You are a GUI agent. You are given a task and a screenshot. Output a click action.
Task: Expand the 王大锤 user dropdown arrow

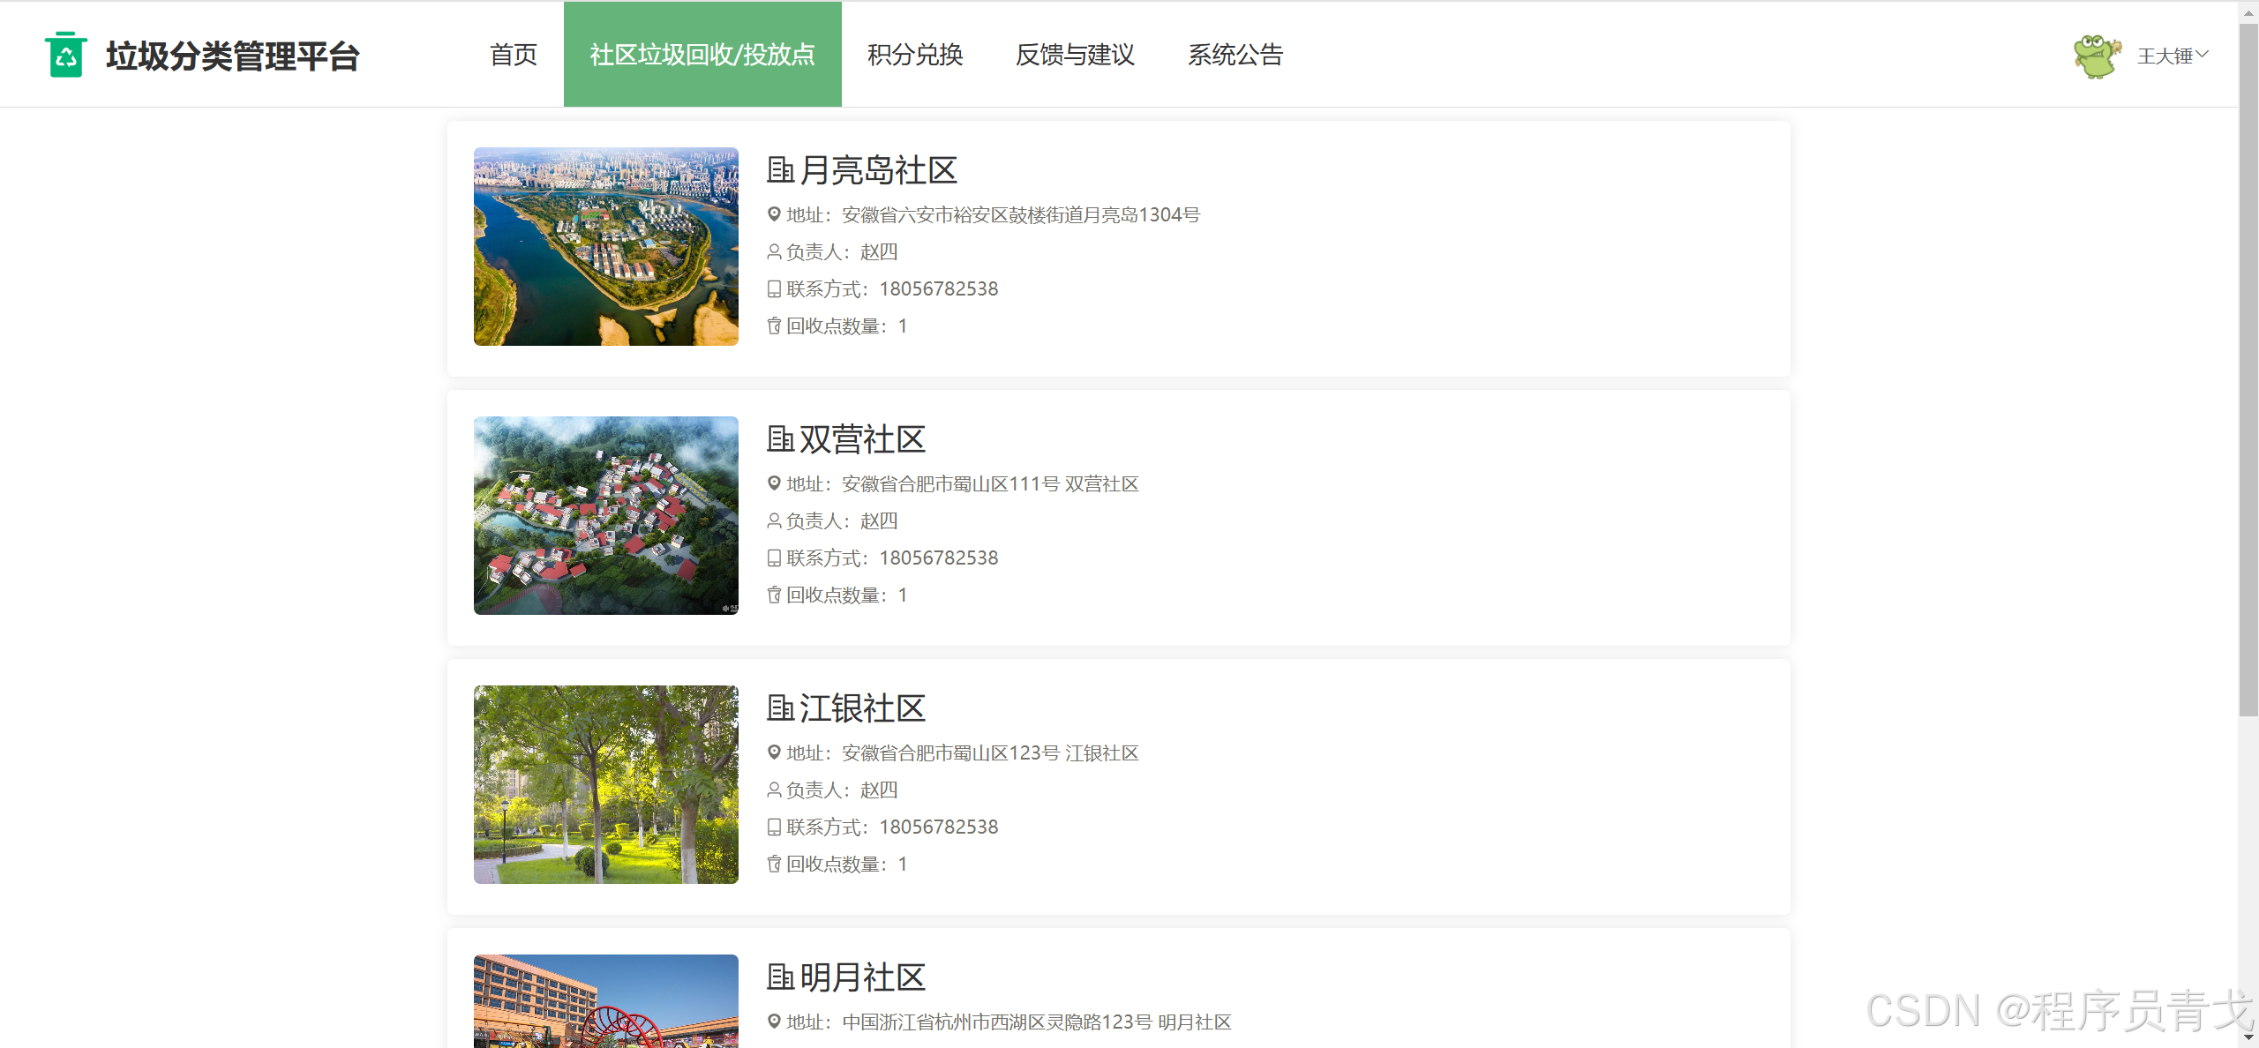2203,55
